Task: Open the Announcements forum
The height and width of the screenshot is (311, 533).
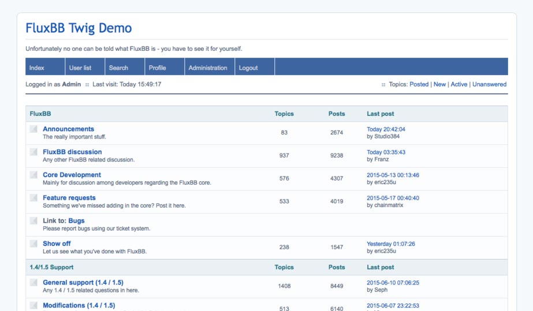Action: point(68,129)
